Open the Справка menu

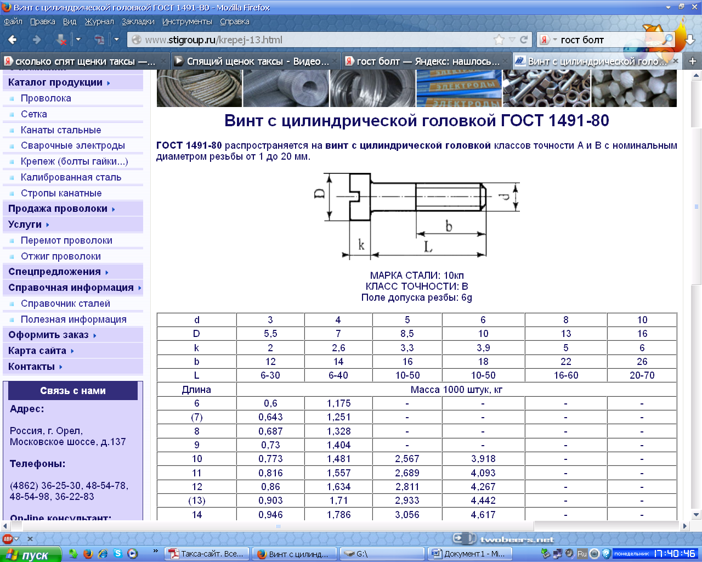pos(235,21)
